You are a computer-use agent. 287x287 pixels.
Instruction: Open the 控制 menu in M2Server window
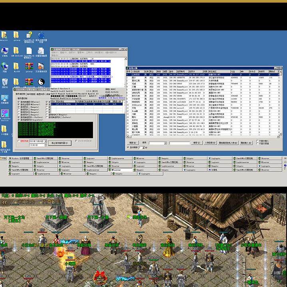pos(54,52)
